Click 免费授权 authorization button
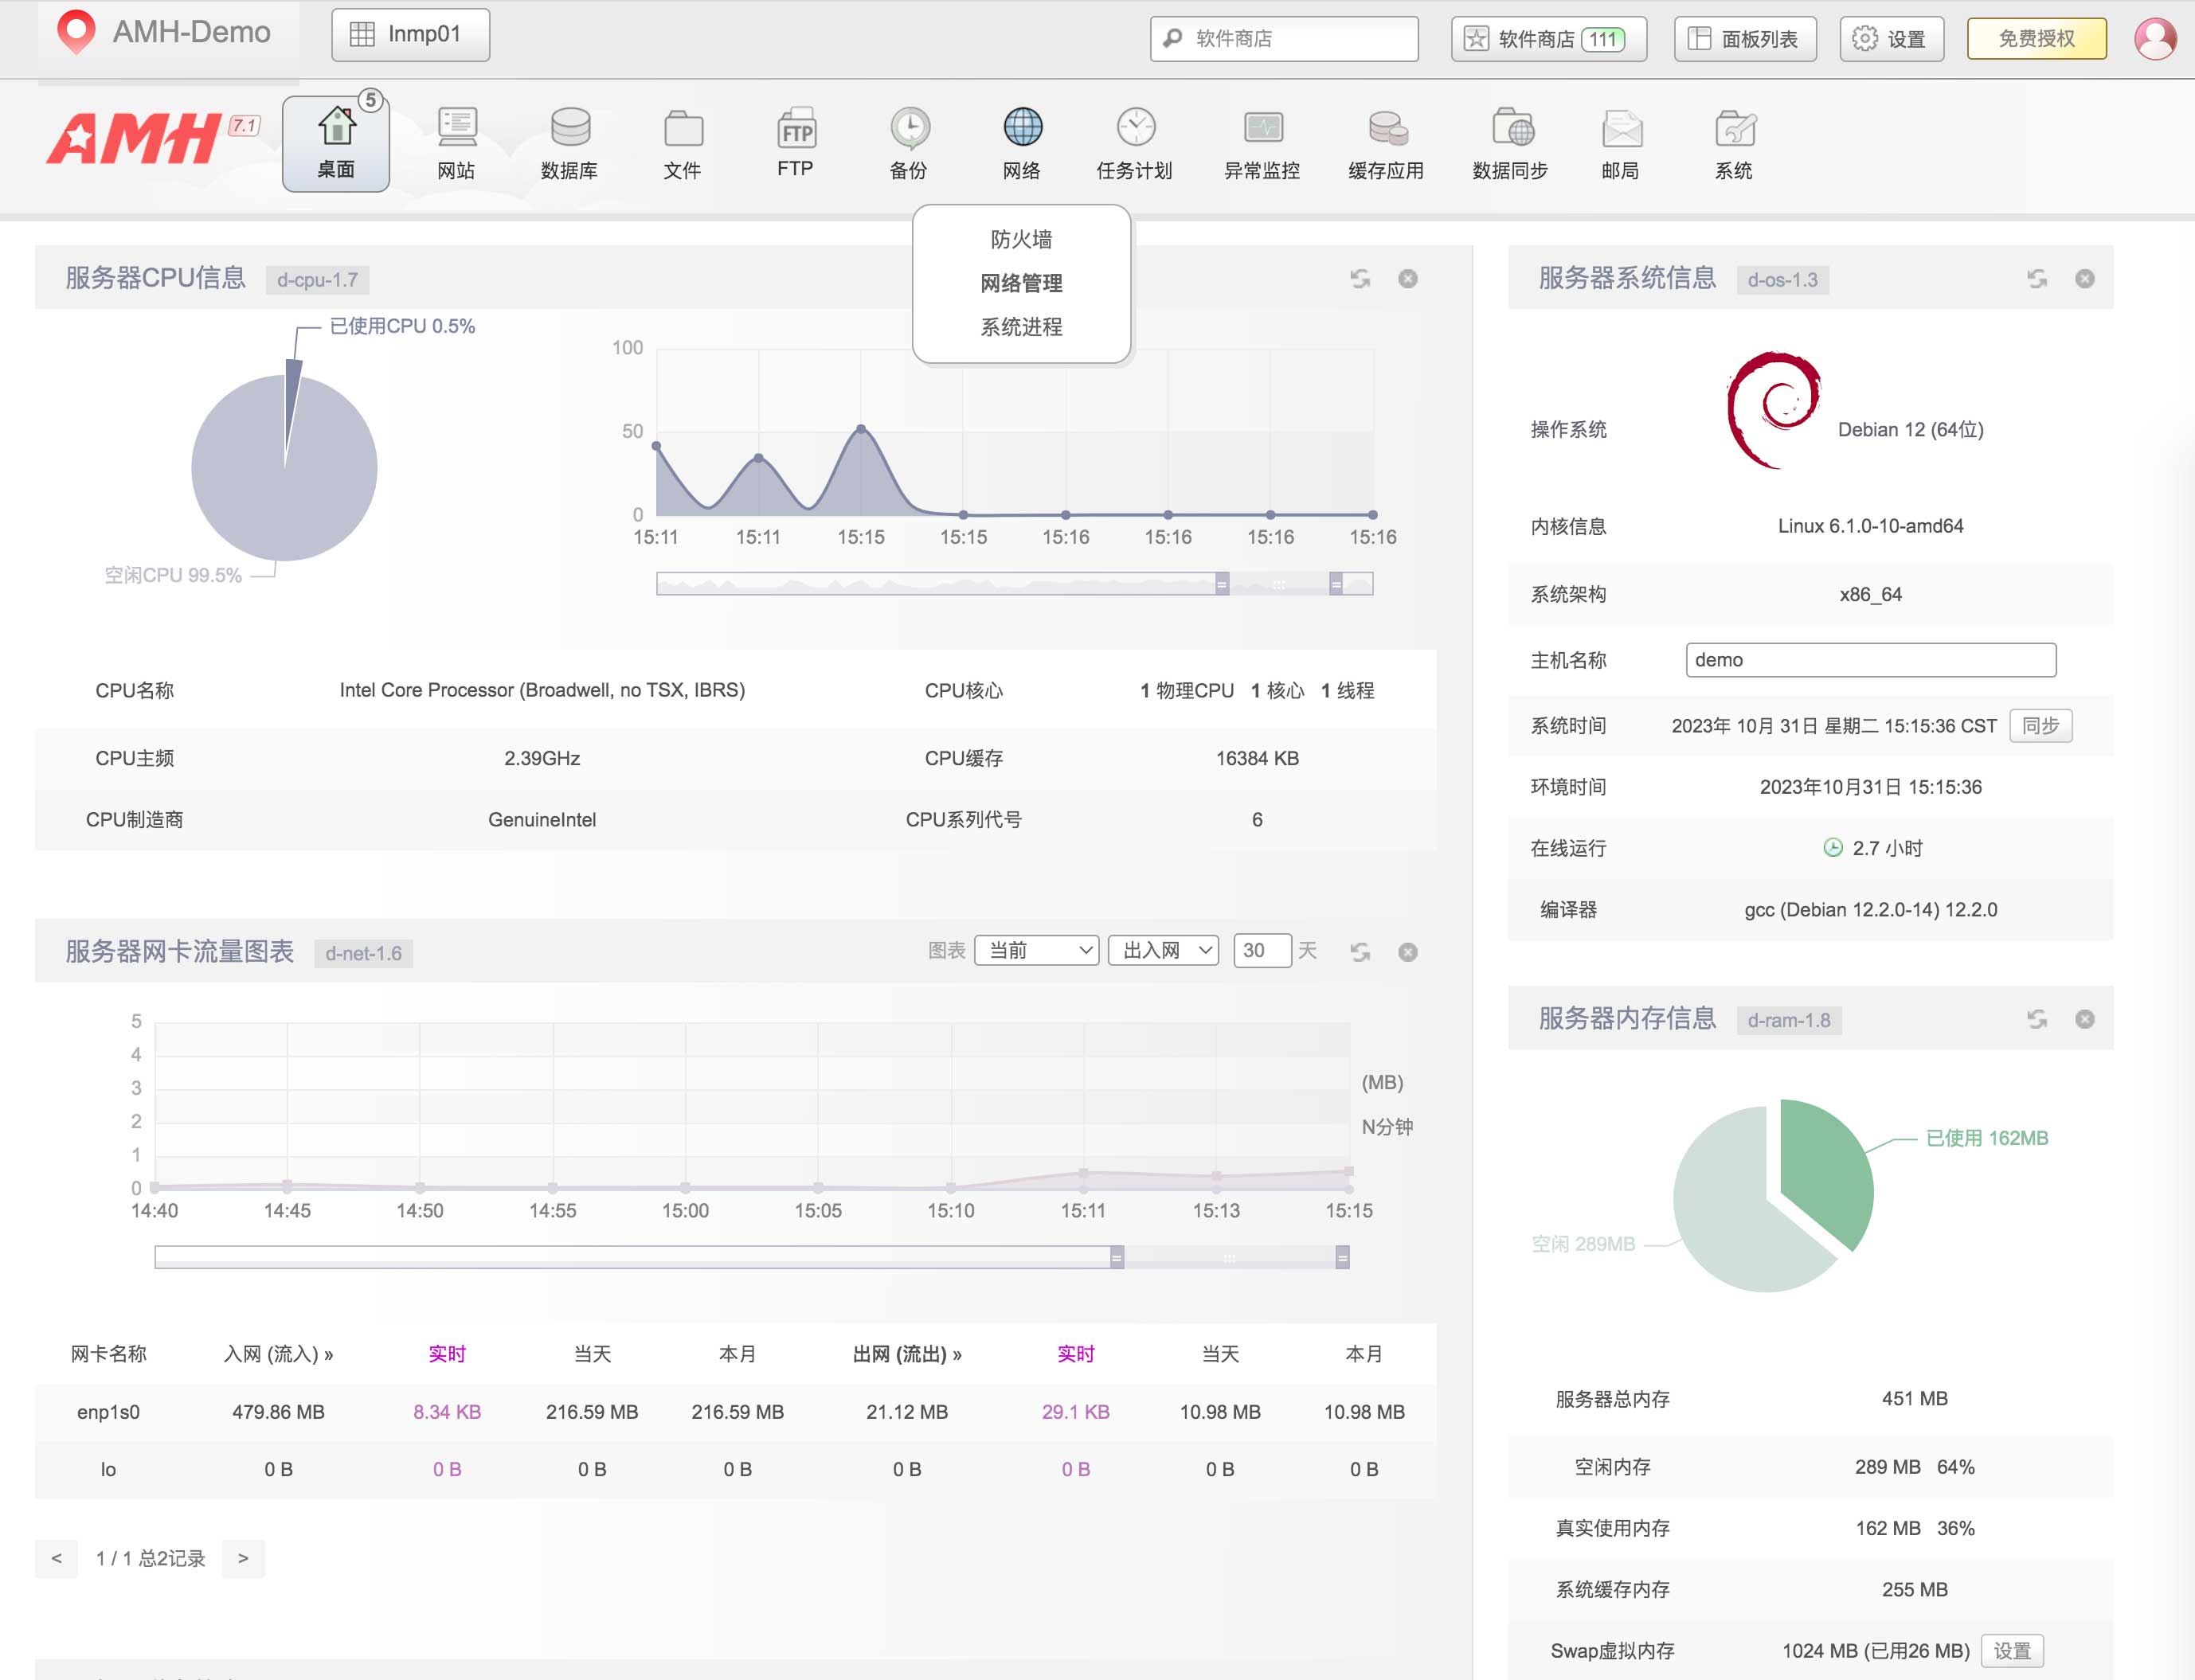The height and width of the screenshot is (1680, 2195). click(x=2036, y=38)
